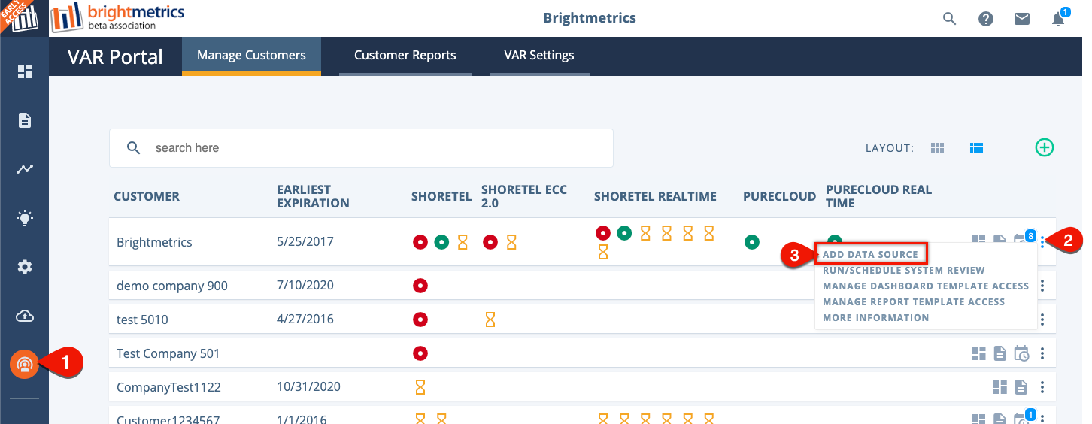Click the red ShoreTel Realtime status for Brightmetrics
The image size is (1092, 424).
click(x=602, y=233)
